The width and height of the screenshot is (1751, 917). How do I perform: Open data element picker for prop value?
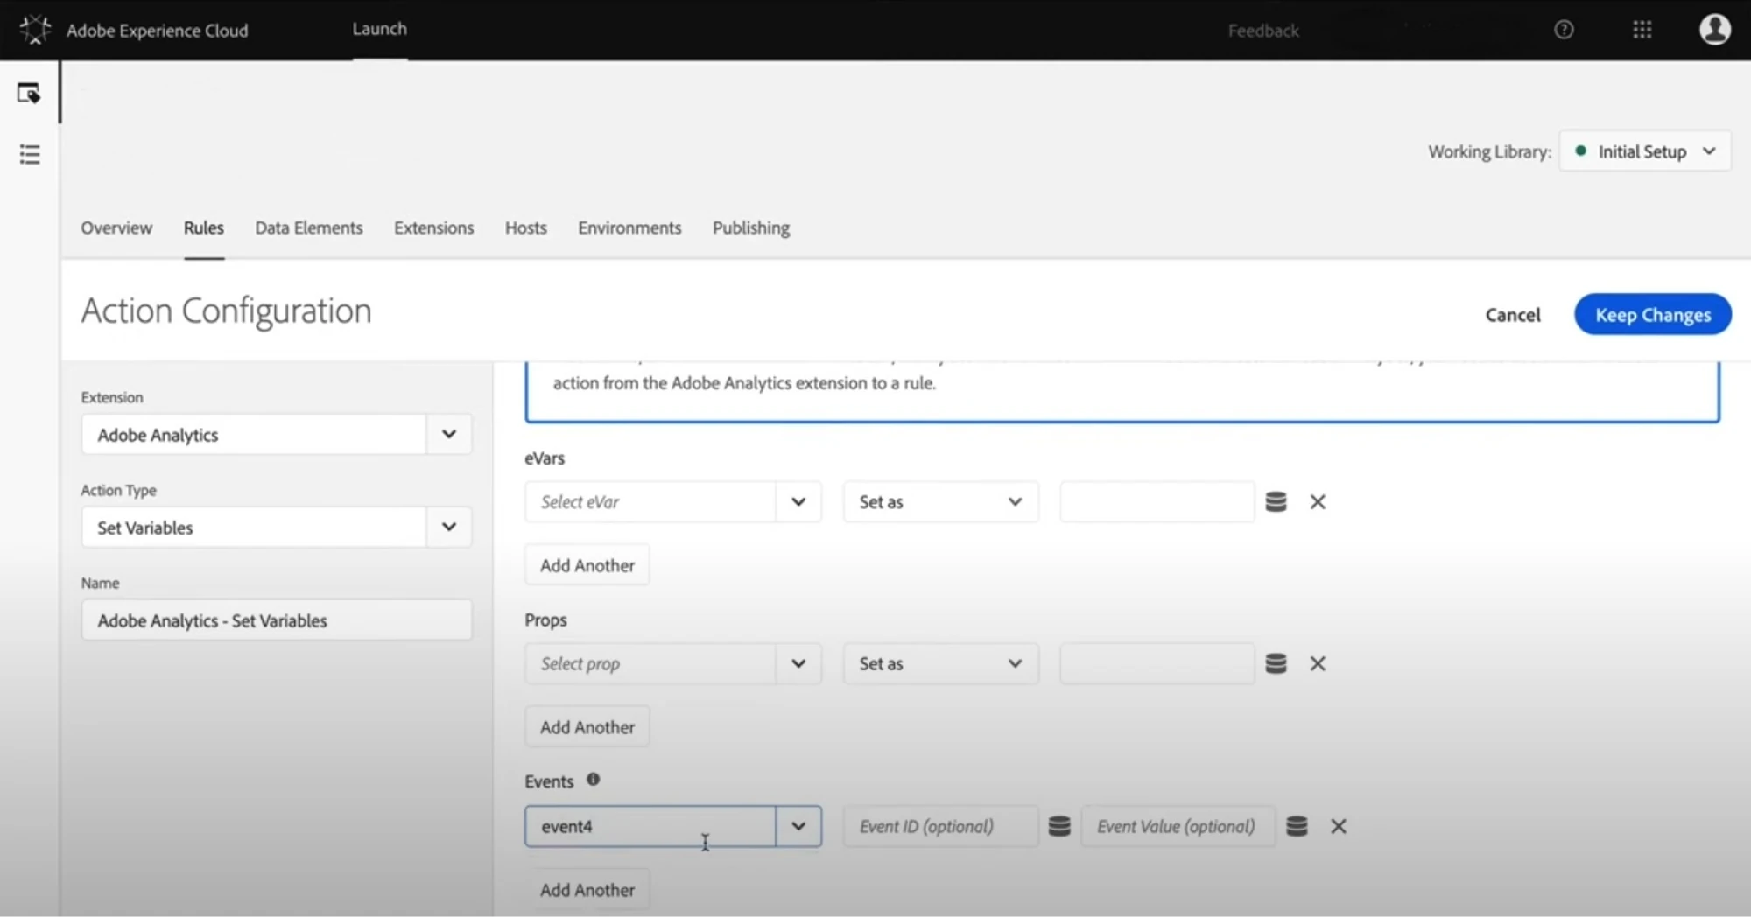pos(1276,664)
